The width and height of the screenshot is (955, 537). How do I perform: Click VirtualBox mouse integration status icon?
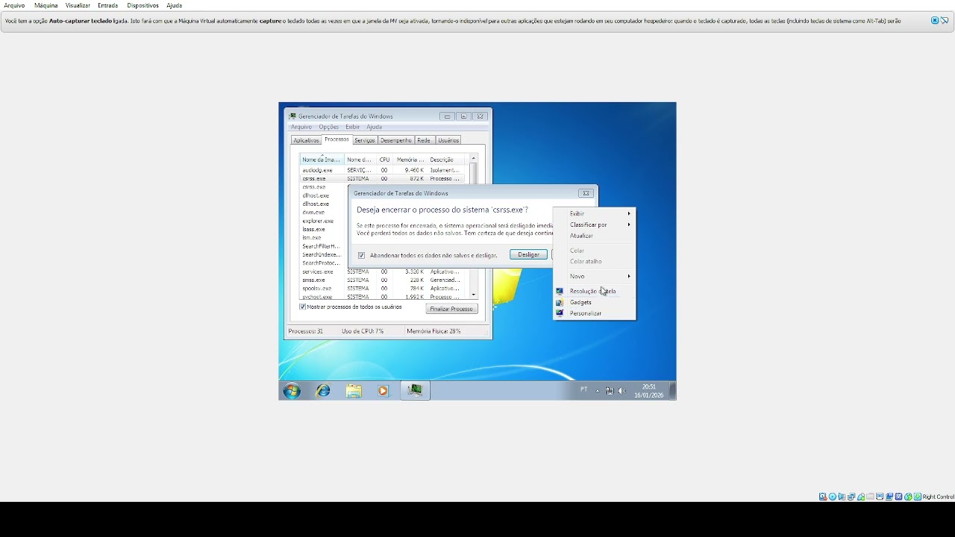pyautogui.click(x=908, y=497)
